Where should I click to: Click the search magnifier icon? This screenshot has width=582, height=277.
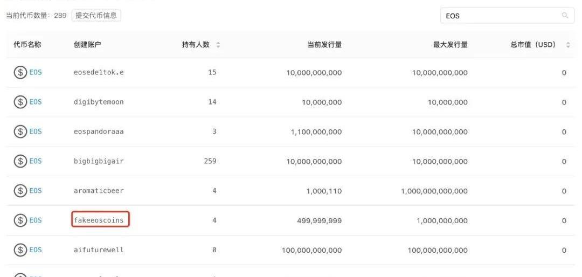565,16
